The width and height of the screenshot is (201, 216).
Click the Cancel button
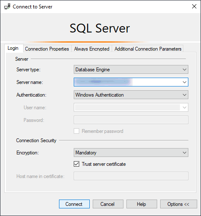(108, 204)
